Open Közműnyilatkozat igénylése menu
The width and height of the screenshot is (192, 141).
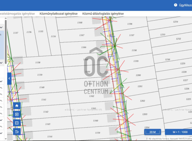point(59,14)
